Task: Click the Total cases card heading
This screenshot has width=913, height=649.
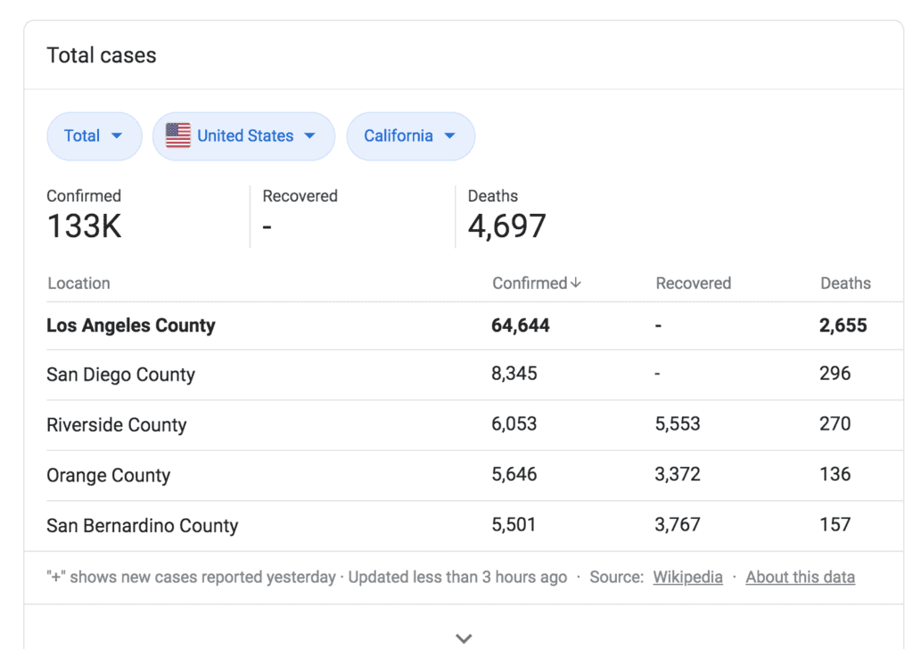Action: click(x=101, y=55)
